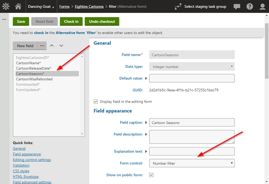
Task: Save the alternative form
Action: 21,22
